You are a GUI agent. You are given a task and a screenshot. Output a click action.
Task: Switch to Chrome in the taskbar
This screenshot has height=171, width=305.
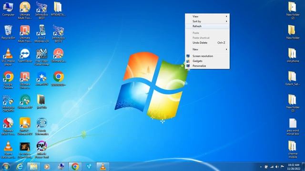coord(75,167)
